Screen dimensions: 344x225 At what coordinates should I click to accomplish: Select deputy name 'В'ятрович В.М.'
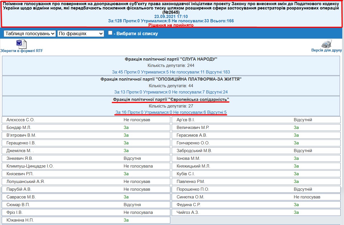[x=21, y=135]
